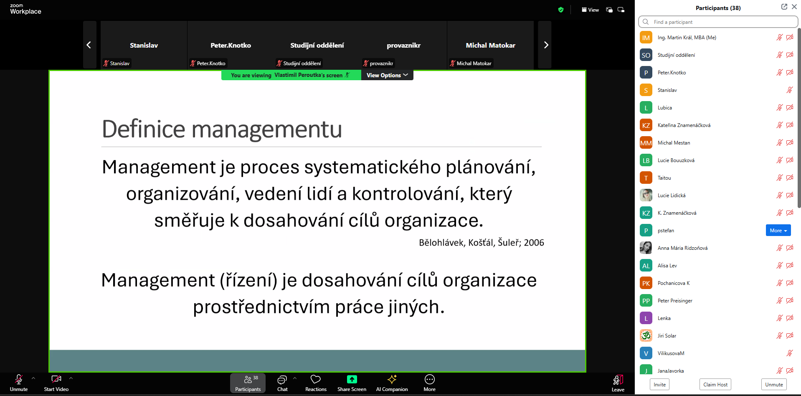Click the Find a participant search field
The height and width of the screenshot is (396, 801).
(x=718, y=22)
